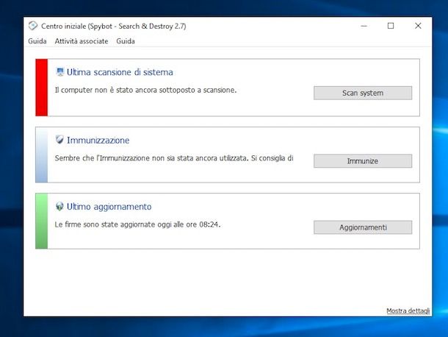Image resolution: width=448 pixels, height=337 pixels.
Task: Click the globe icon beside Ultimo aggiornamento
Action: click(x=59, y=206)
